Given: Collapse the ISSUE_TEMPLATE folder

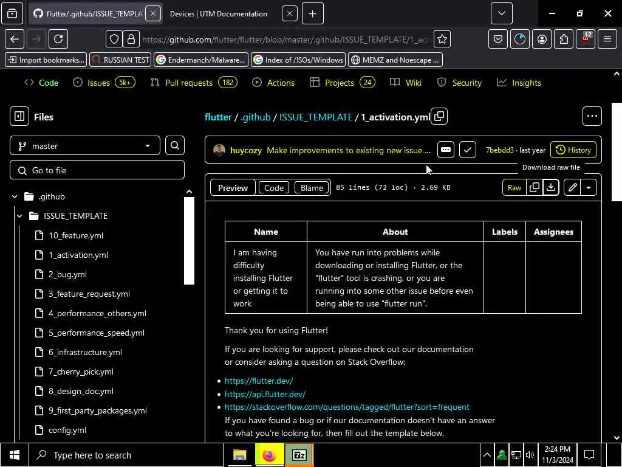Looking at the screenshot, I should pyautogui.click(x=20, y=216).
